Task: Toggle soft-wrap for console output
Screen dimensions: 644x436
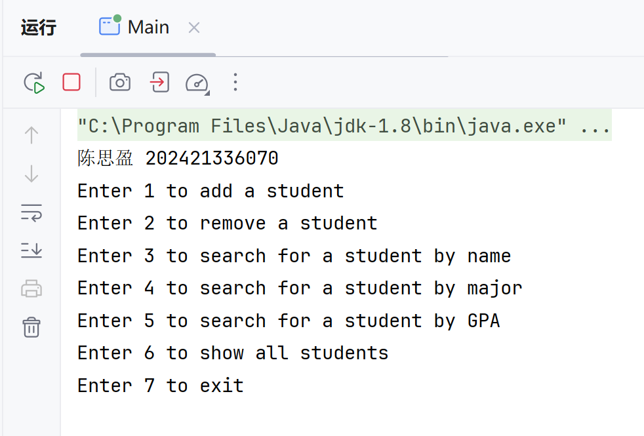Action: click(x=31, y=212)
